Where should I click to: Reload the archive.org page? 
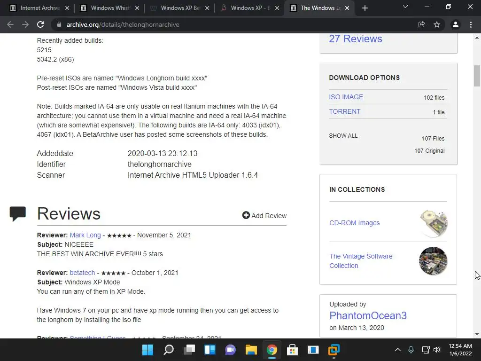(40, 24)
